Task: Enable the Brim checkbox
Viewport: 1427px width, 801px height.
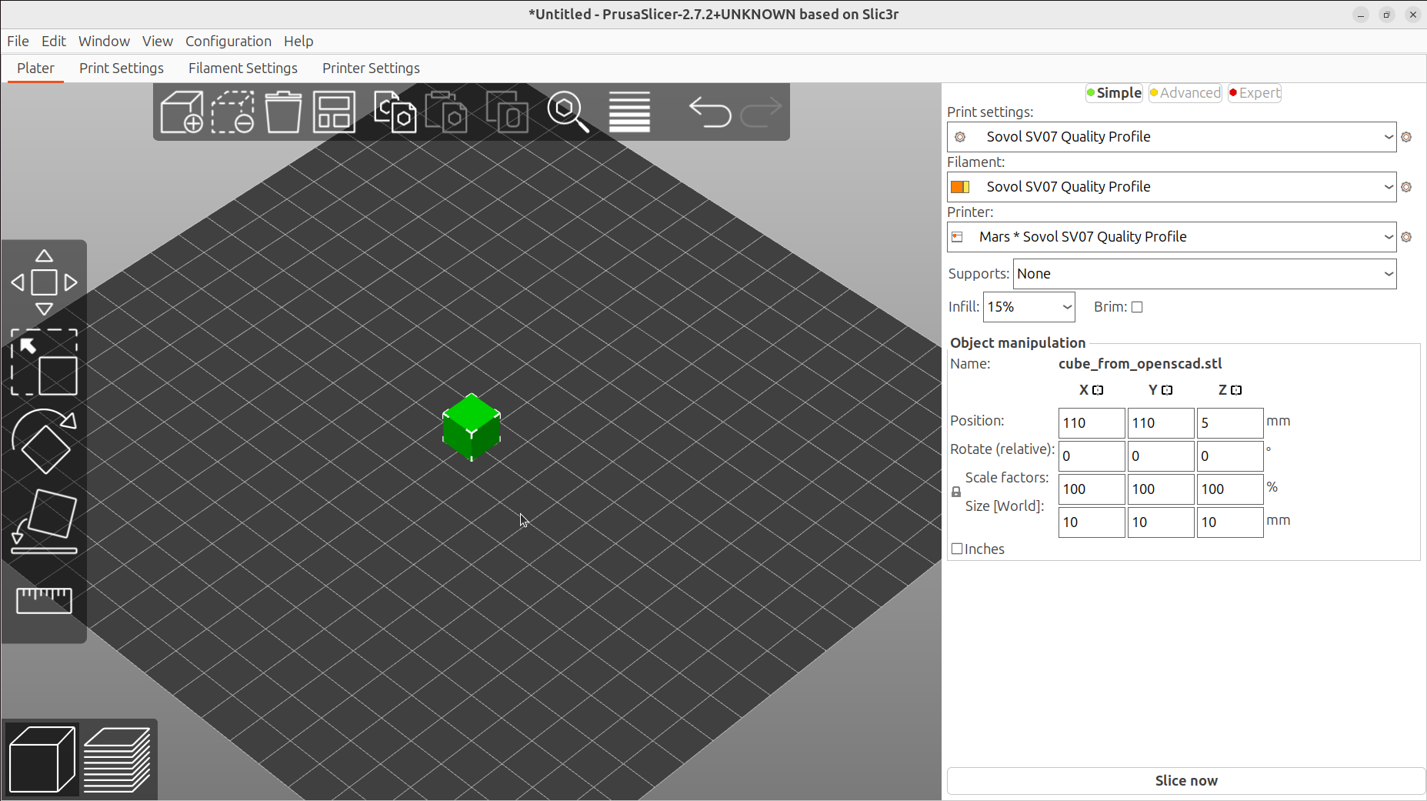Action: click(1137, 307)
